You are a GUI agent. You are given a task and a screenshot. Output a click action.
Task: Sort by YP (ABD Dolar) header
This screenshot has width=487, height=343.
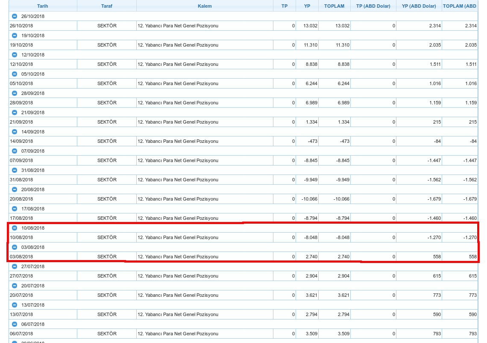tap(419, 6)
